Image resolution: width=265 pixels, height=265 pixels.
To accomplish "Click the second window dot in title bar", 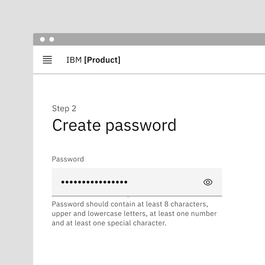I will (x=52, y=39).
